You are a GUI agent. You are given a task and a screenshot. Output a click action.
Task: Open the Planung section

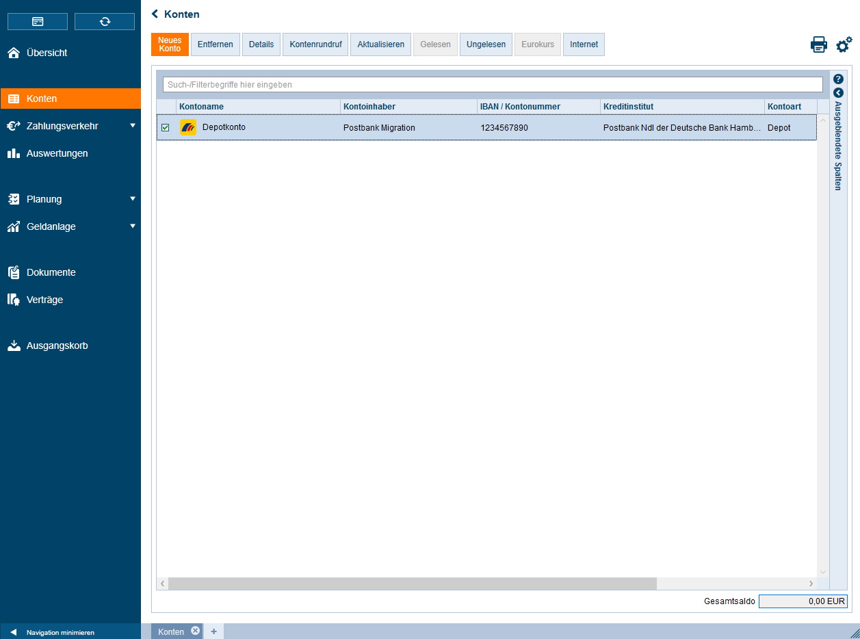pyautogui.click(x=44, y=199)
